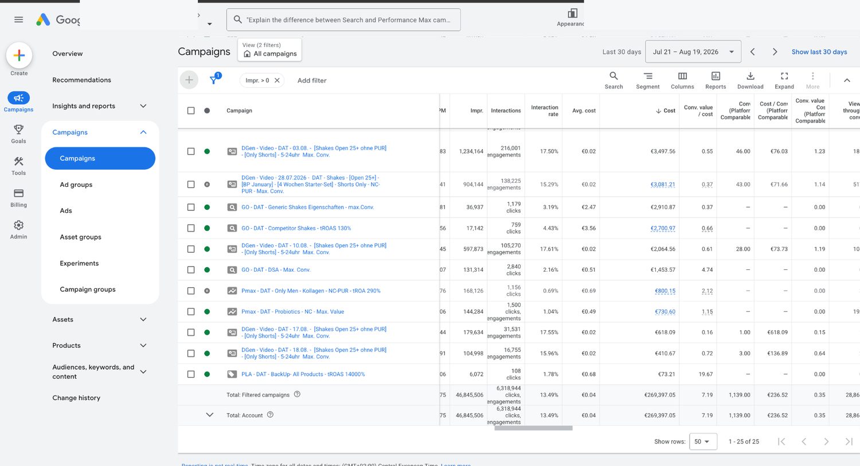860x466 pixels.
Task: Open the Overview page
Action: tap(68, 54)
